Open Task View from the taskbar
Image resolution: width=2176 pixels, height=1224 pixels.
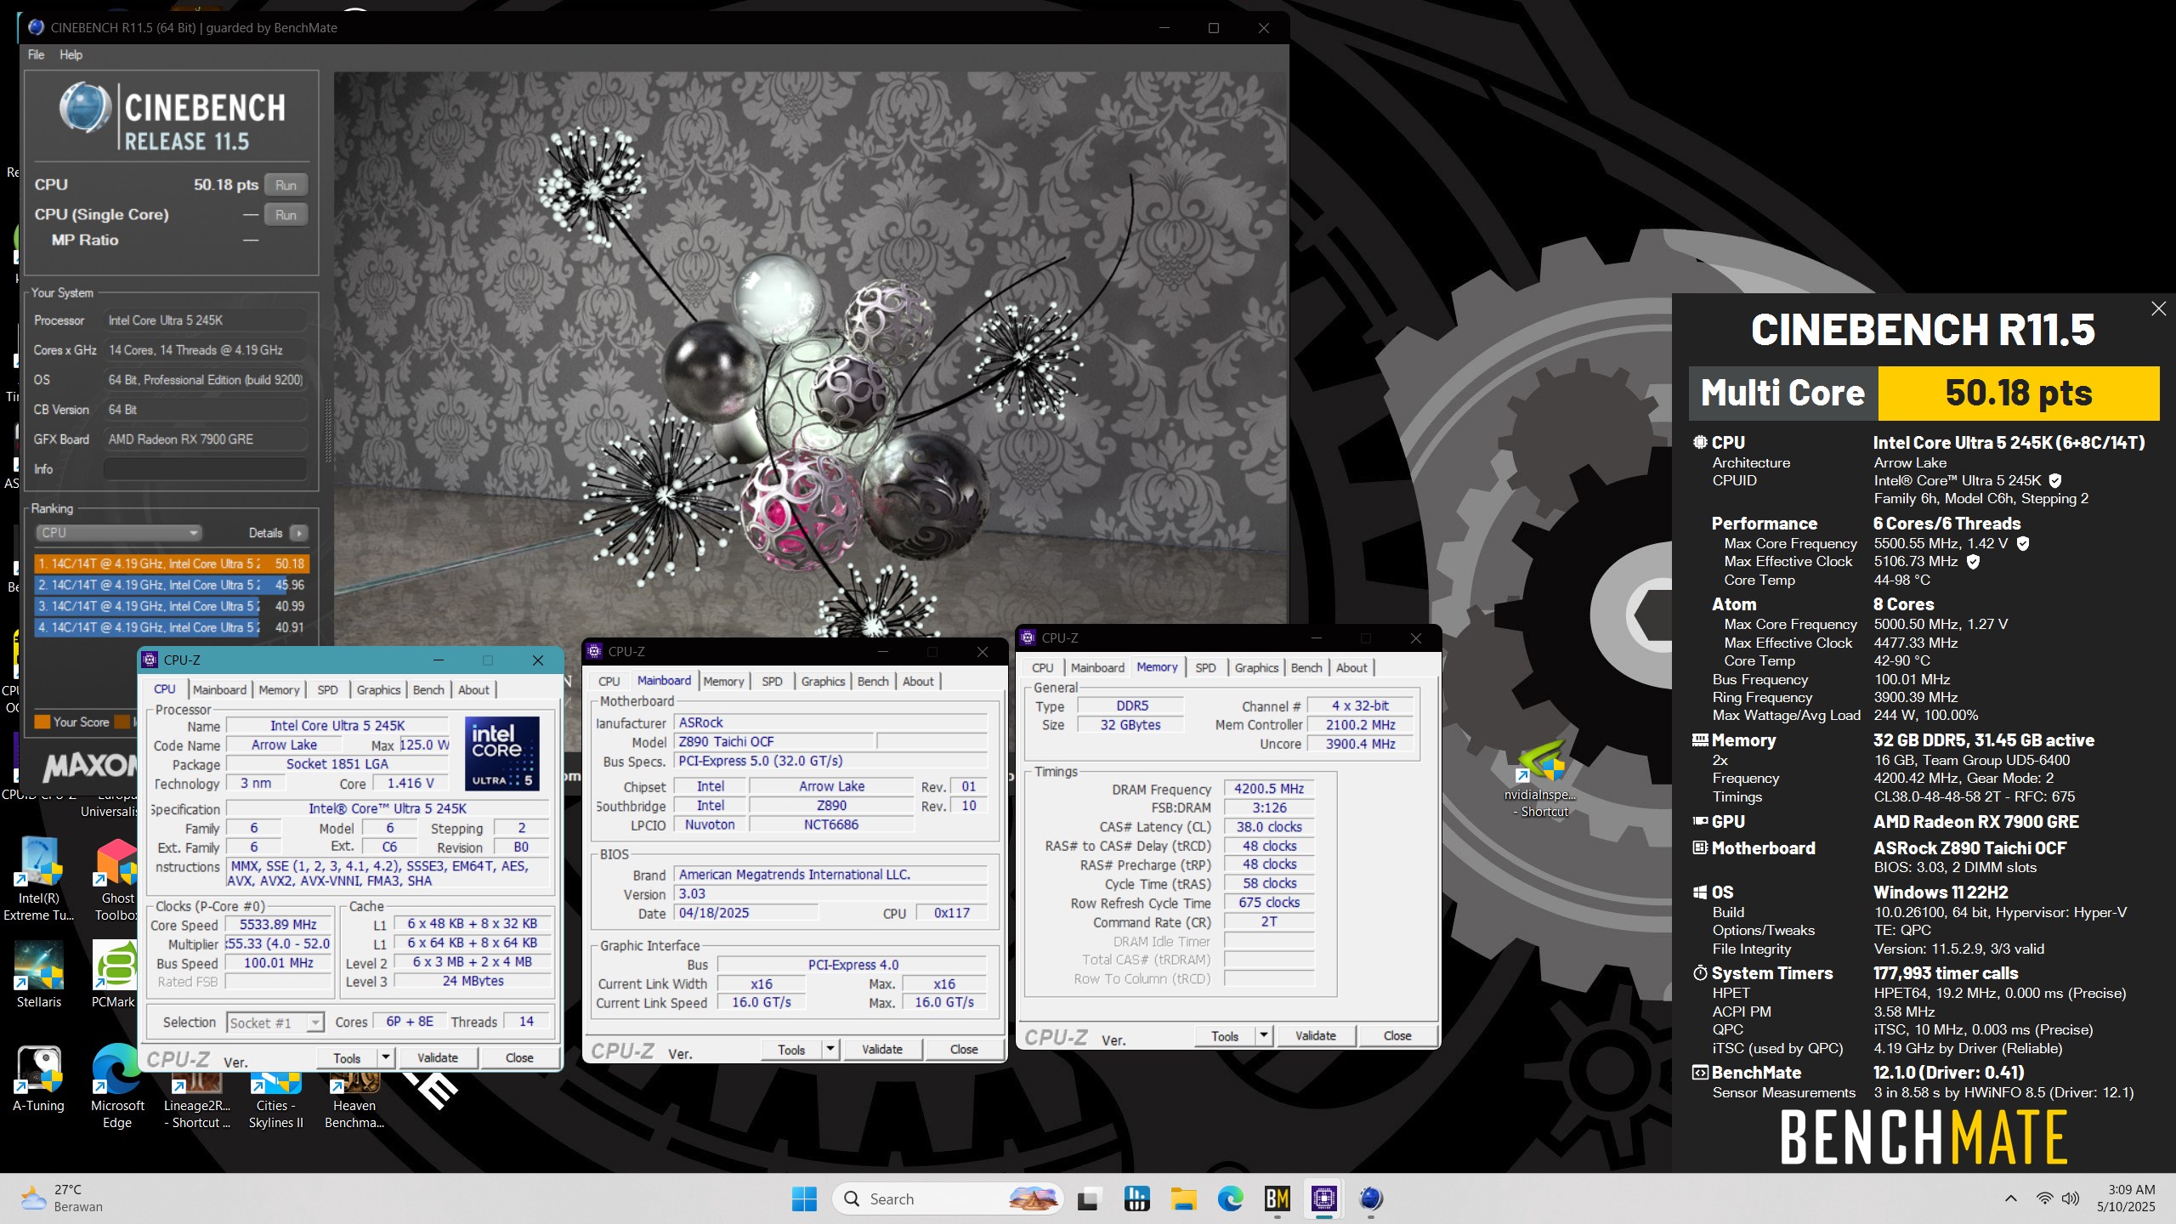[x=1087, y=1199]
